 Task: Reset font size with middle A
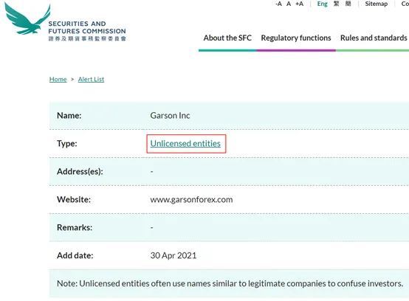[x=289, y=4]
